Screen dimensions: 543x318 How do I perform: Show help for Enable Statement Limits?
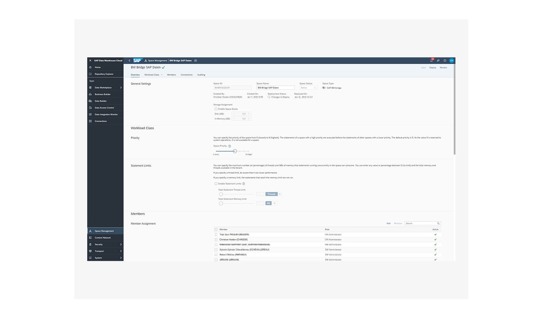(x=244, y=184)
